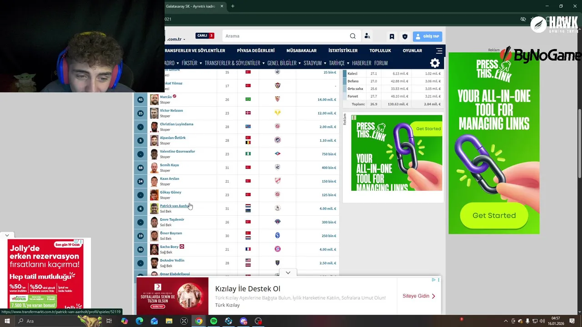Go to the HABERLER section

pyautogui.click(x=361, y=63)
